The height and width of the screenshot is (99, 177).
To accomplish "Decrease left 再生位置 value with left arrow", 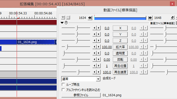I will coord(95,66).
